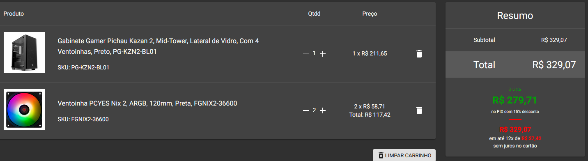Viewport: 588px width, 161px height.
Task: Click the Total R$ 329,07 row in Resumo
Action: (x=515, y=64)
